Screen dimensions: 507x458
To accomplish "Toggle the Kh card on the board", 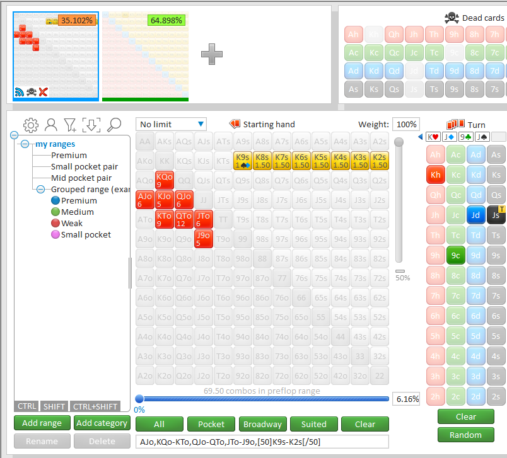I will pyautogui.click(x=435, y=175).
